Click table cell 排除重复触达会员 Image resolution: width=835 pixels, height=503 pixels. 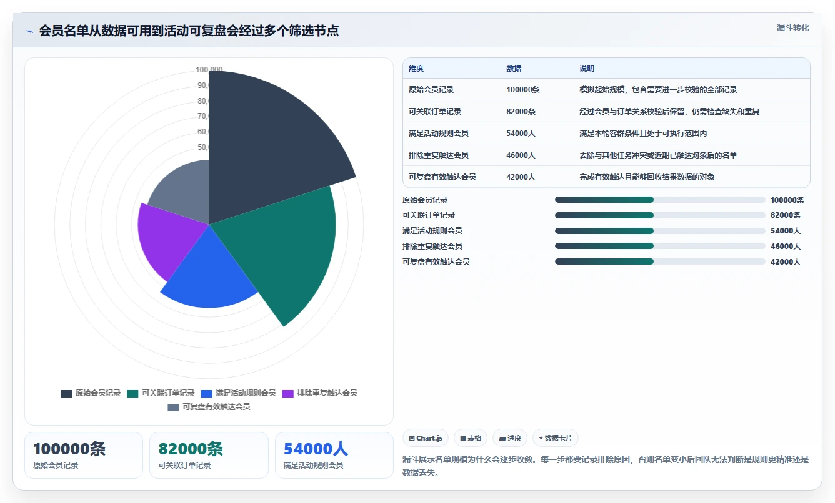pyautogui.click(x=439, y=155)
